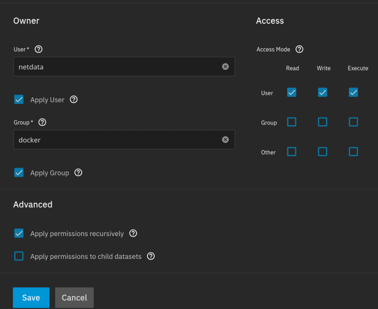Open help tooltip for Apply User
Viewport: 378px width, 309px height.
(74, 99)
